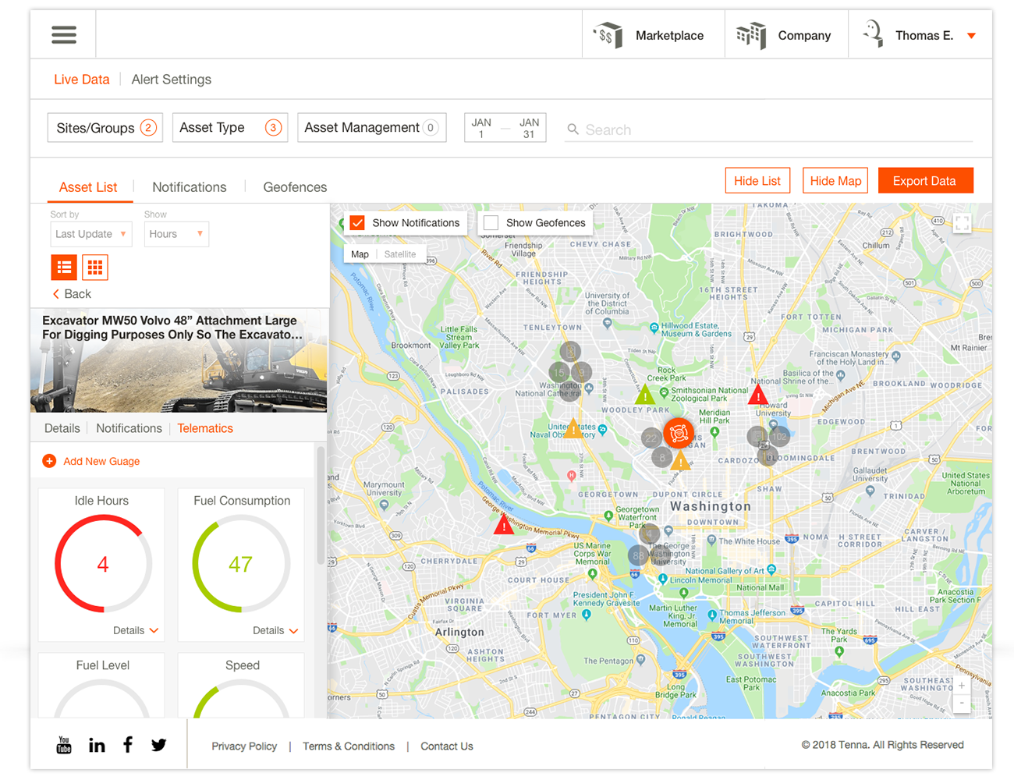Expand Thomas E. user menu
The height and width of the screenshot is (780, 1014).
point(971,36)
